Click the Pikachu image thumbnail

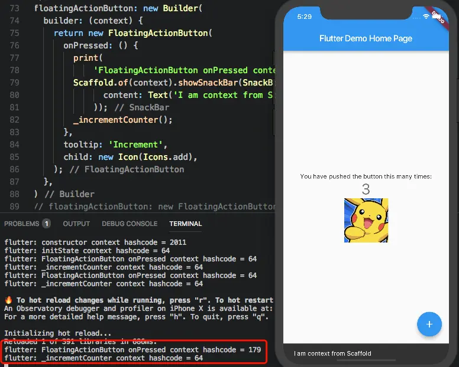tap(366, 220)
